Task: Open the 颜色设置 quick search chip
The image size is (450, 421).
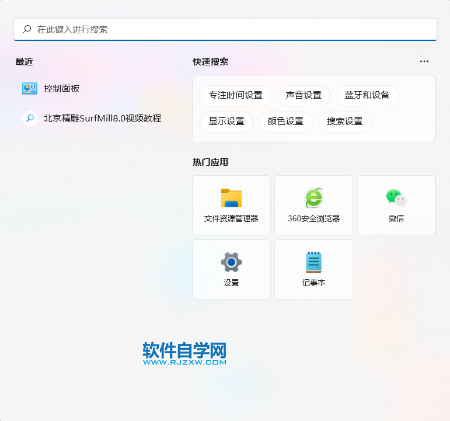Action: click(x=285, y=121)
